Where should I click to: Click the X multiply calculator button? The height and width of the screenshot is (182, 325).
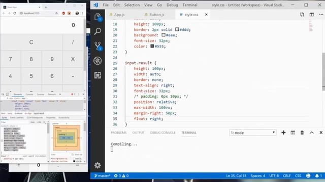pyautogui.click(x=73, y=59)
